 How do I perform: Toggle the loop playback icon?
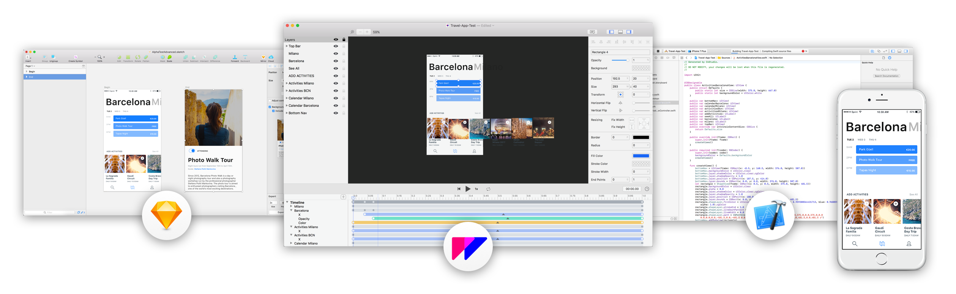coord(488,189)
